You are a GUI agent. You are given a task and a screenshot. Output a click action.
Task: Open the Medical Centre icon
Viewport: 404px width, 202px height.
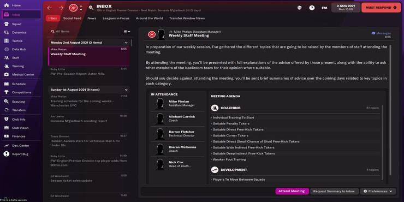tap(7, 74)
